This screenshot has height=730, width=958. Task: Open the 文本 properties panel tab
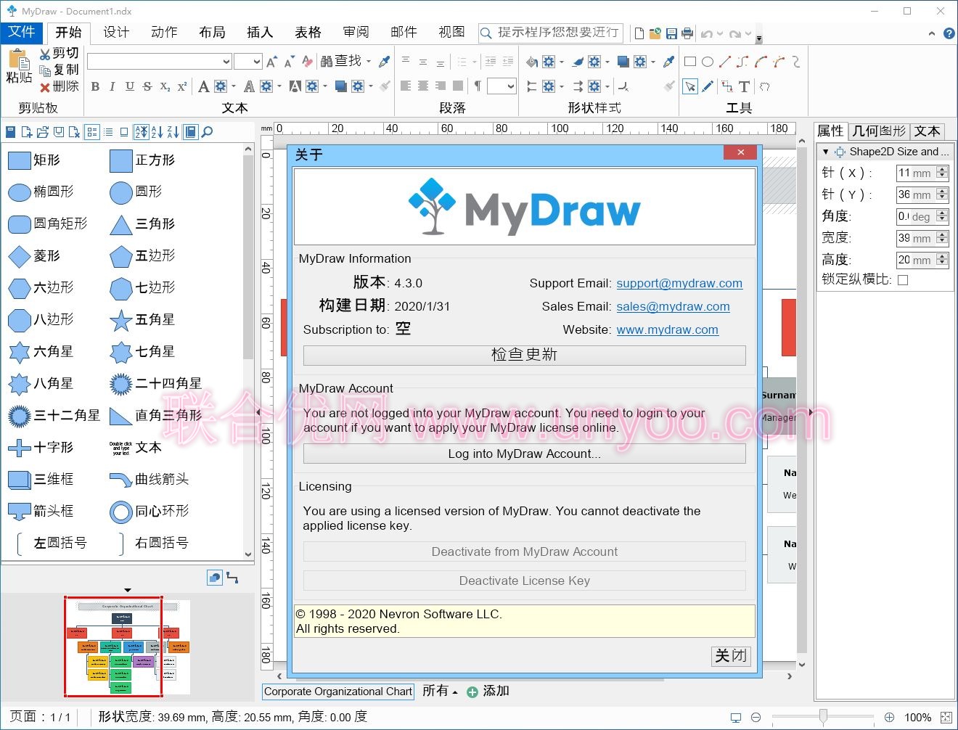928,131
